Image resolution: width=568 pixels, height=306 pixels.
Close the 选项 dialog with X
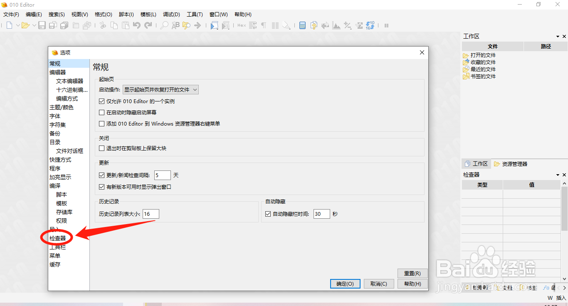tap(422, 52)
